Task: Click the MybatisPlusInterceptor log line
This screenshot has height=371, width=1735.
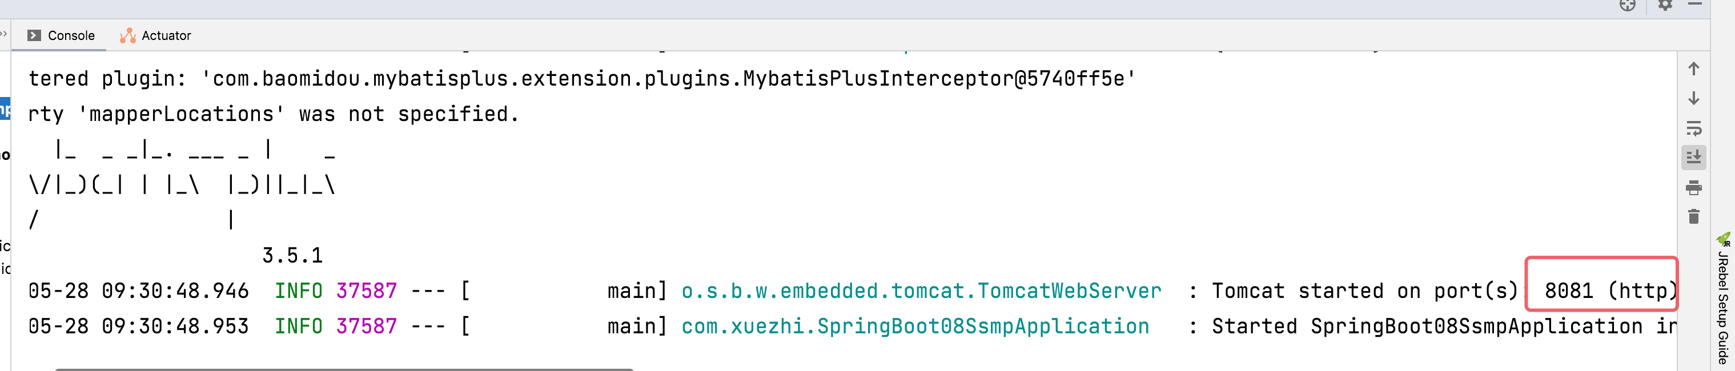Action: (583, 79)
